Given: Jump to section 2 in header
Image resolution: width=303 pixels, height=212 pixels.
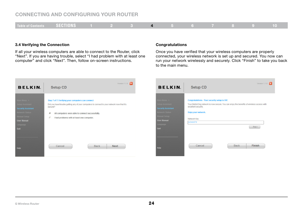Looking at the screenshot, I should [x=111, y=26].
